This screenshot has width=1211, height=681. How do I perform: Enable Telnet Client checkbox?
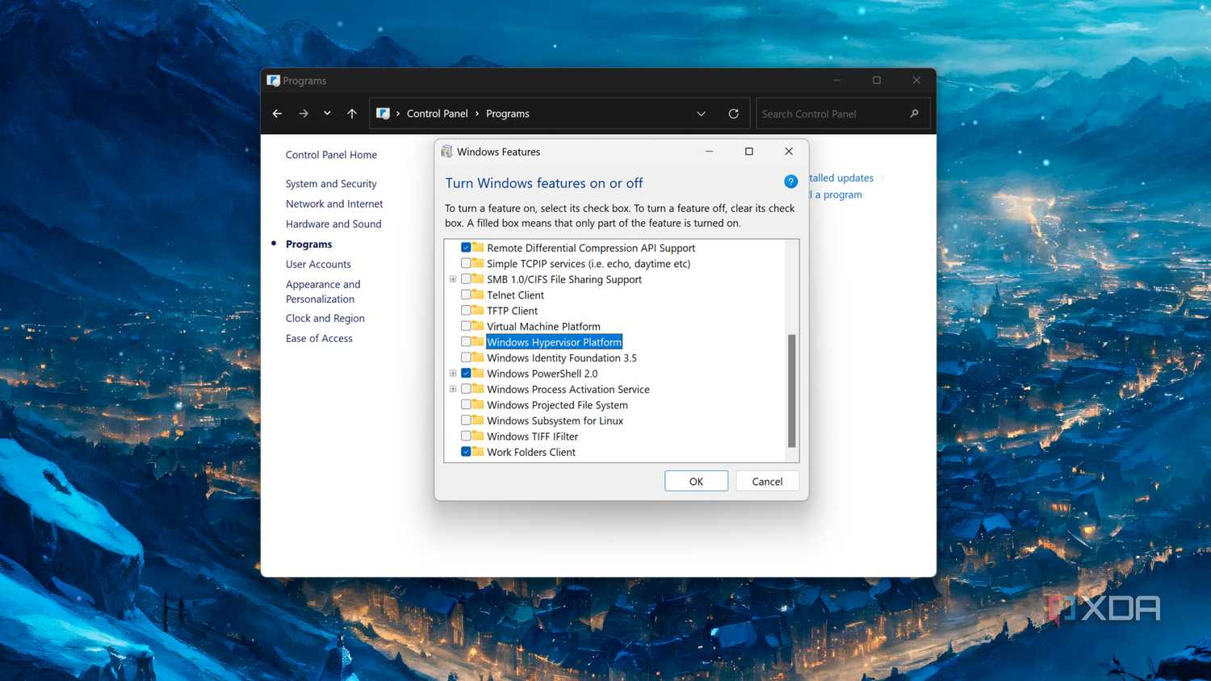pos(466,295)
